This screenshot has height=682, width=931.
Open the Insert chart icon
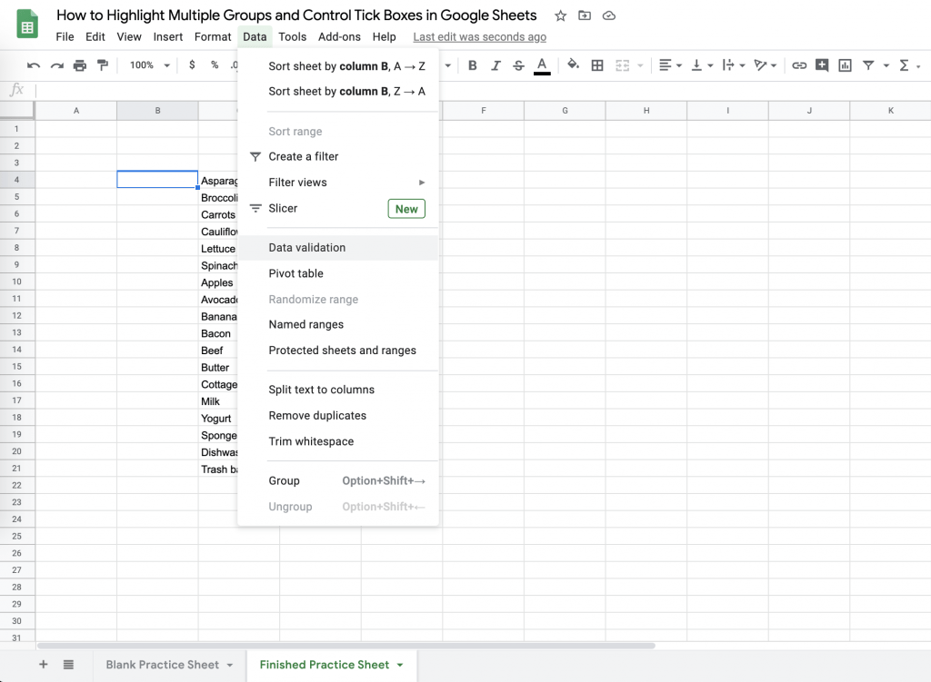(844, 64)
